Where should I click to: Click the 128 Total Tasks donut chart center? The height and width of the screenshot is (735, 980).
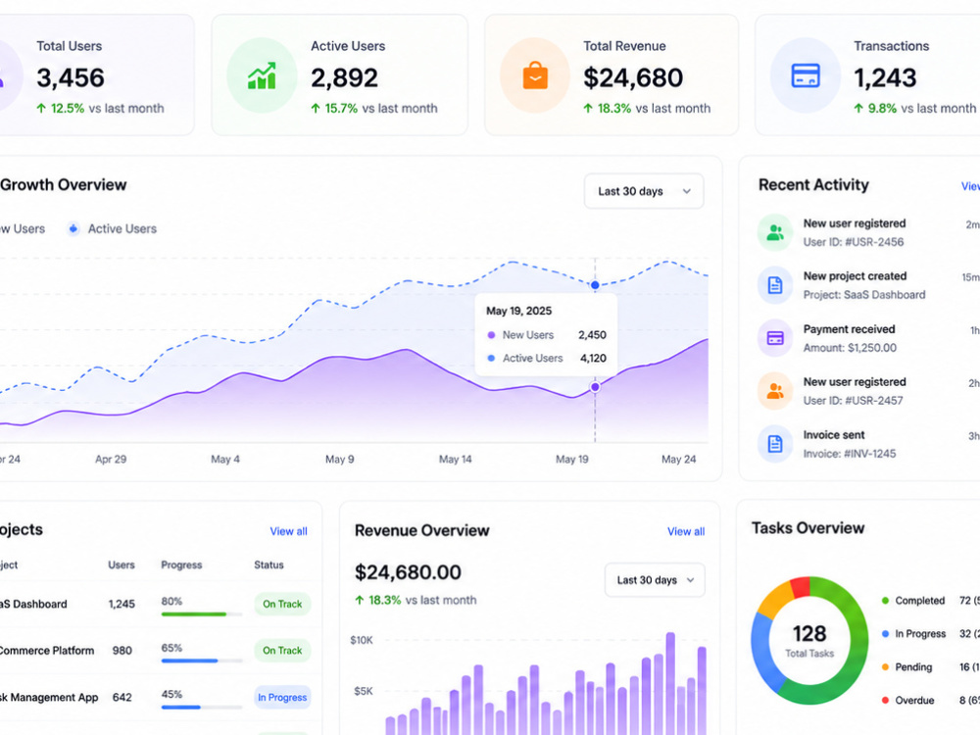pyautogui.click(x=809, y=641)
